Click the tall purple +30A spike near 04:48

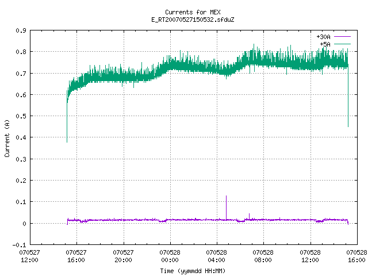[226, 208]
